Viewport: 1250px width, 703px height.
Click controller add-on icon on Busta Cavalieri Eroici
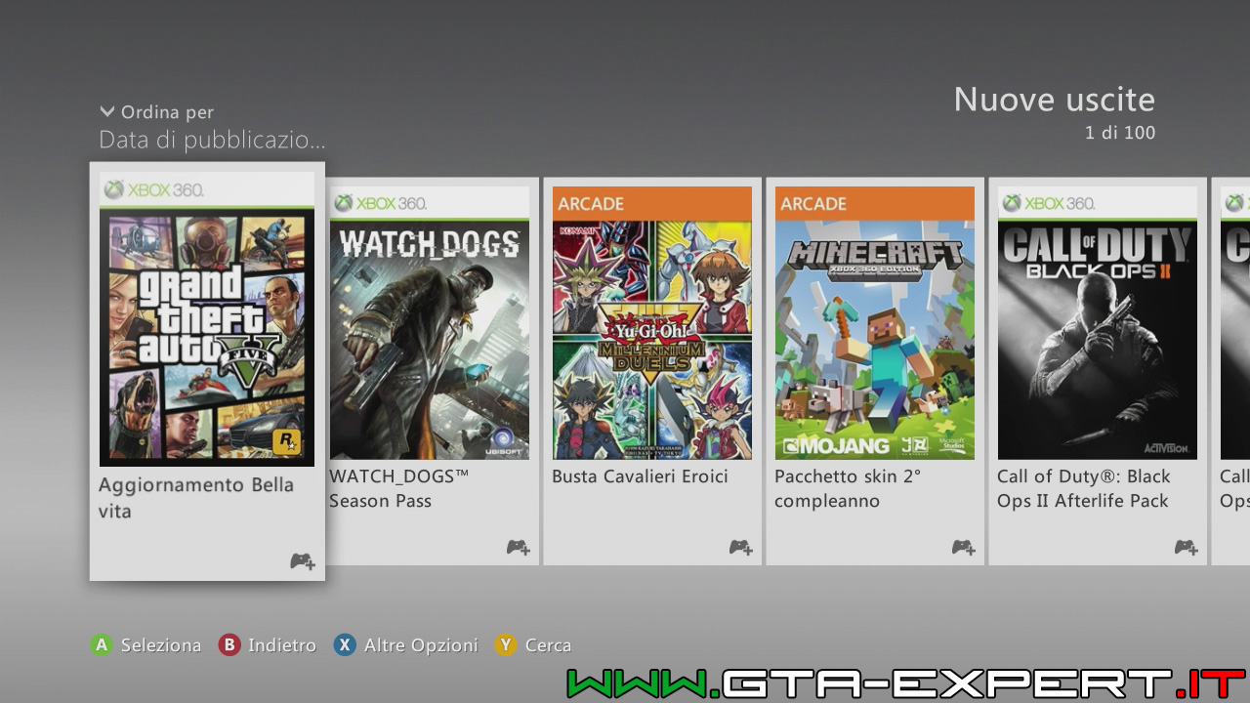click(741, 548)
